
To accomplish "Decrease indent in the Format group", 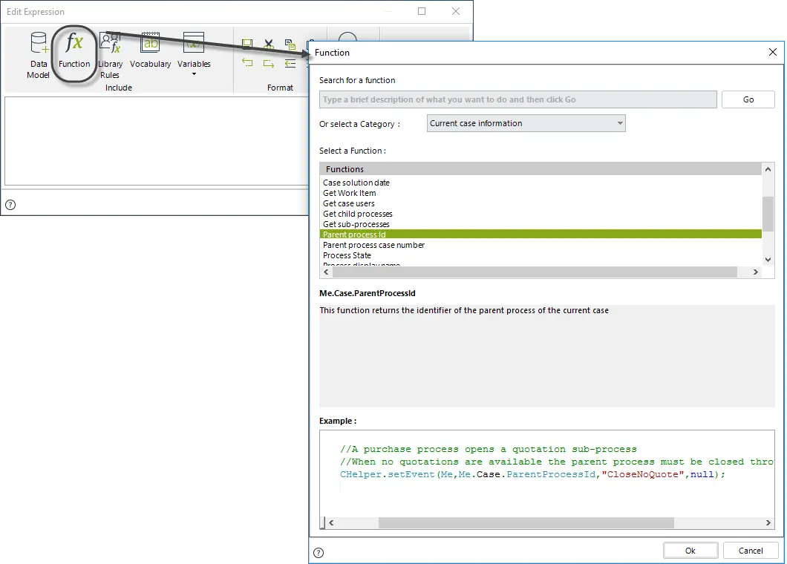I will click(290, 63).
